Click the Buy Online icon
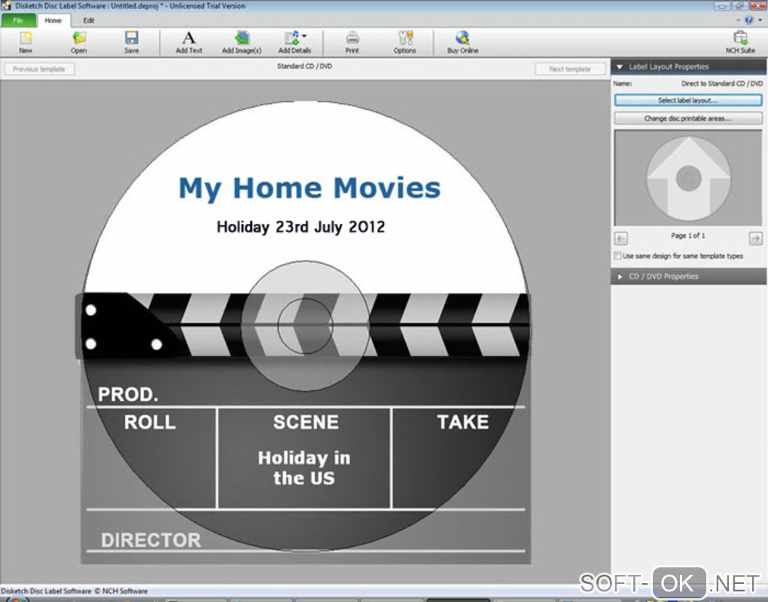The height and width of the screenshot is (602, 768). [462, 38]
